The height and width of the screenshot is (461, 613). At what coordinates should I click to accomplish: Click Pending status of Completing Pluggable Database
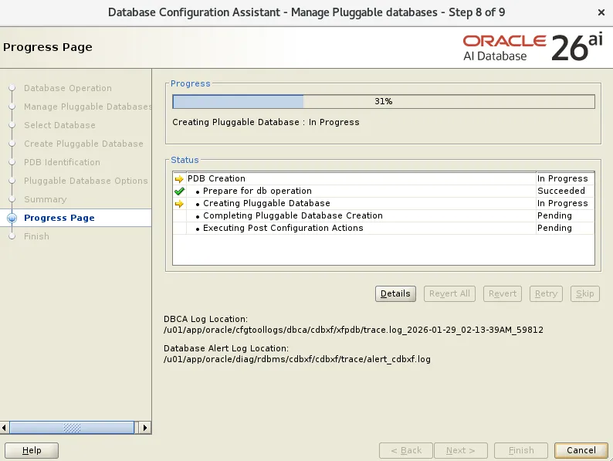click(x=564, y=215)
